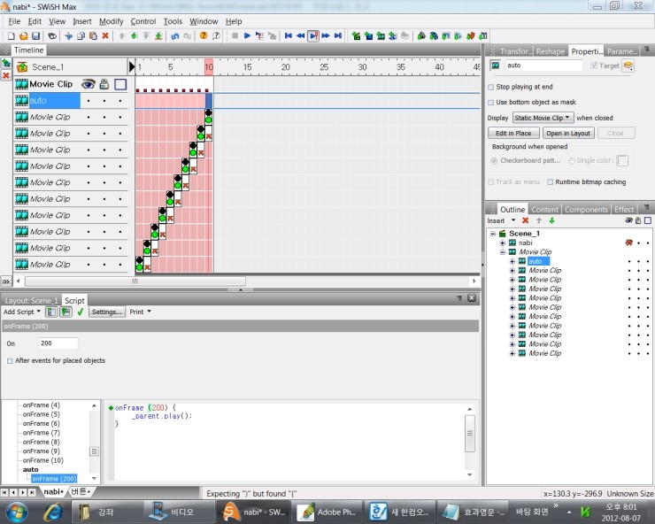Toggle the lock icon on Movie Clip header row

pos(104,84)
